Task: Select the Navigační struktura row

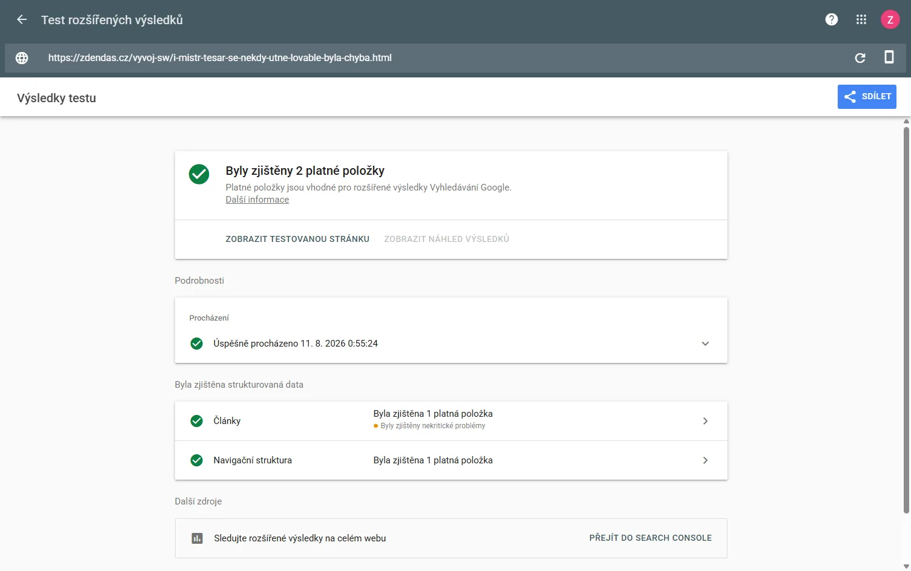Action: pyautogui.click(x=451, y=460)
